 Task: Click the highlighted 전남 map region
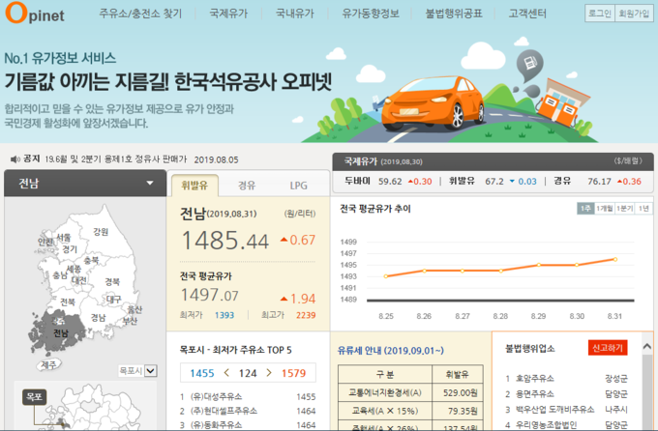click(60, 333)
